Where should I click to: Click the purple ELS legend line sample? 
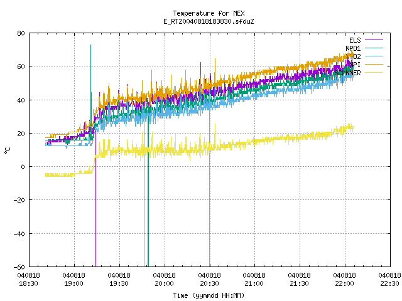pos(374,40)
